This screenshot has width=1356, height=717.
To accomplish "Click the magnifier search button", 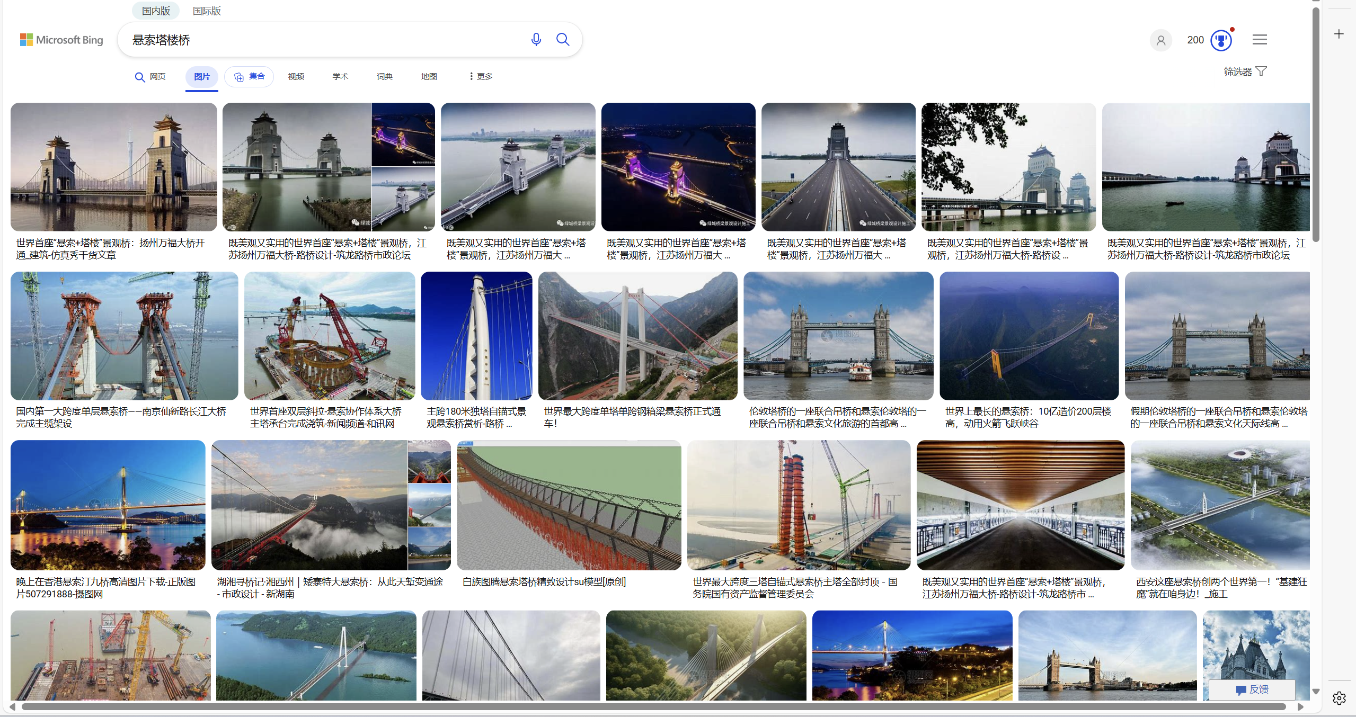I will [x=563, y=40].
